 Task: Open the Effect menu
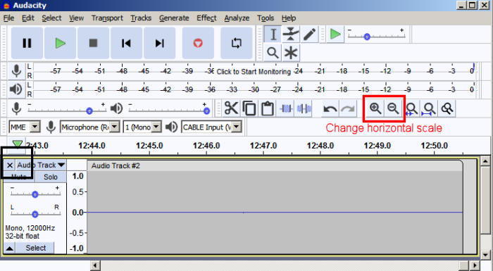point(206,18)
